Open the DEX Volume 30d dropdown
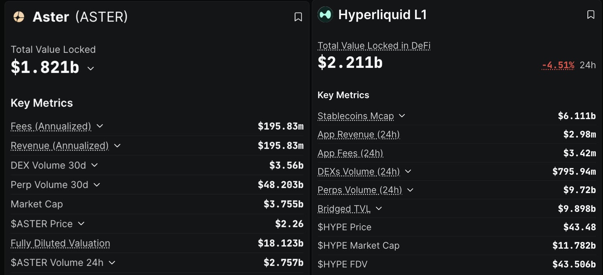Viewport: 603px width, 275px height. pyautogui.click(x=95, y=165)
